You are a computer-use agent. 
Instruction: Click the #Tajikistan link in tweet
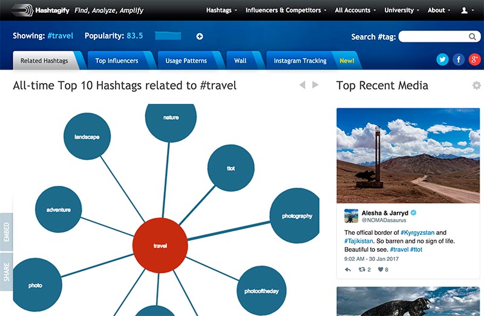pos(359,241)
